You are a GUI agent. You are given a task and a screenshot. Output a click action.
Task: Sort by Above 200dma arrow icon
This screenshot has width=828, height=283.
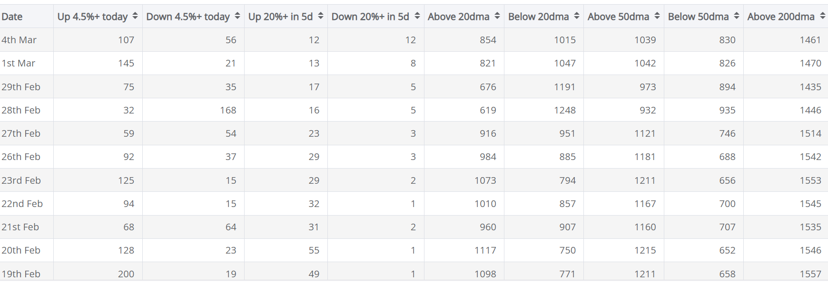tap(823, 16)
